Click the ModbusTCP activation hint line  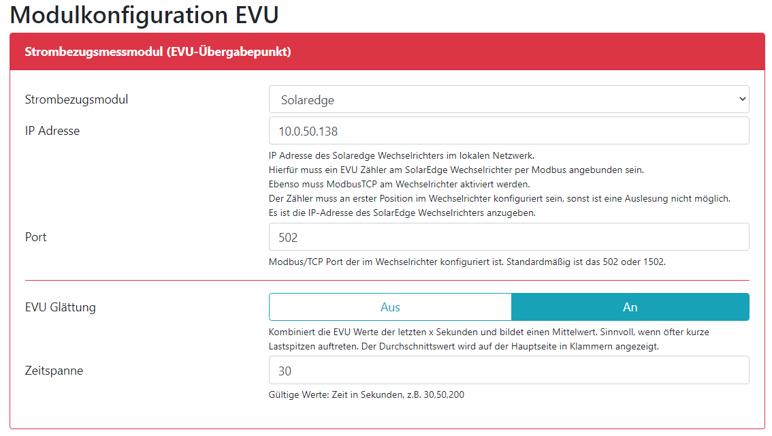point(399,184)
